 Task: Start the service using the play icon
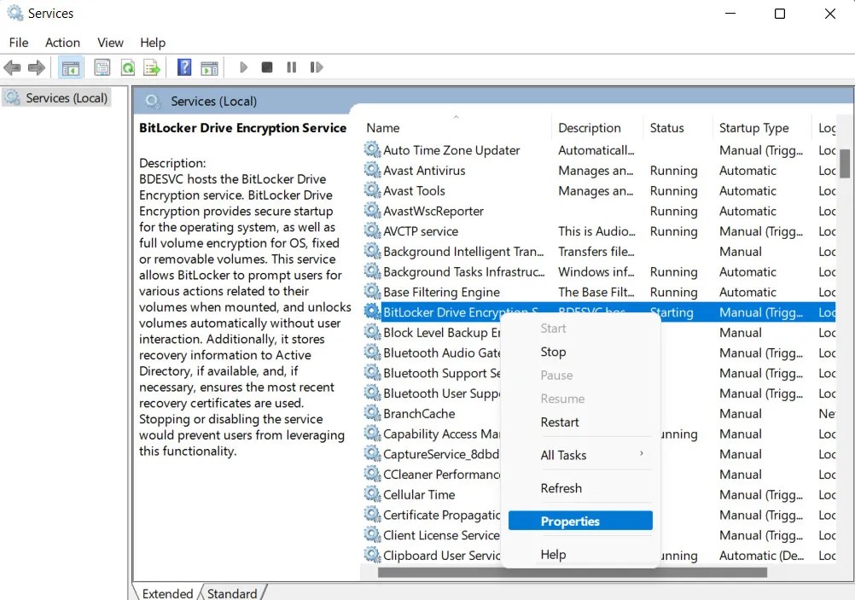242,67
